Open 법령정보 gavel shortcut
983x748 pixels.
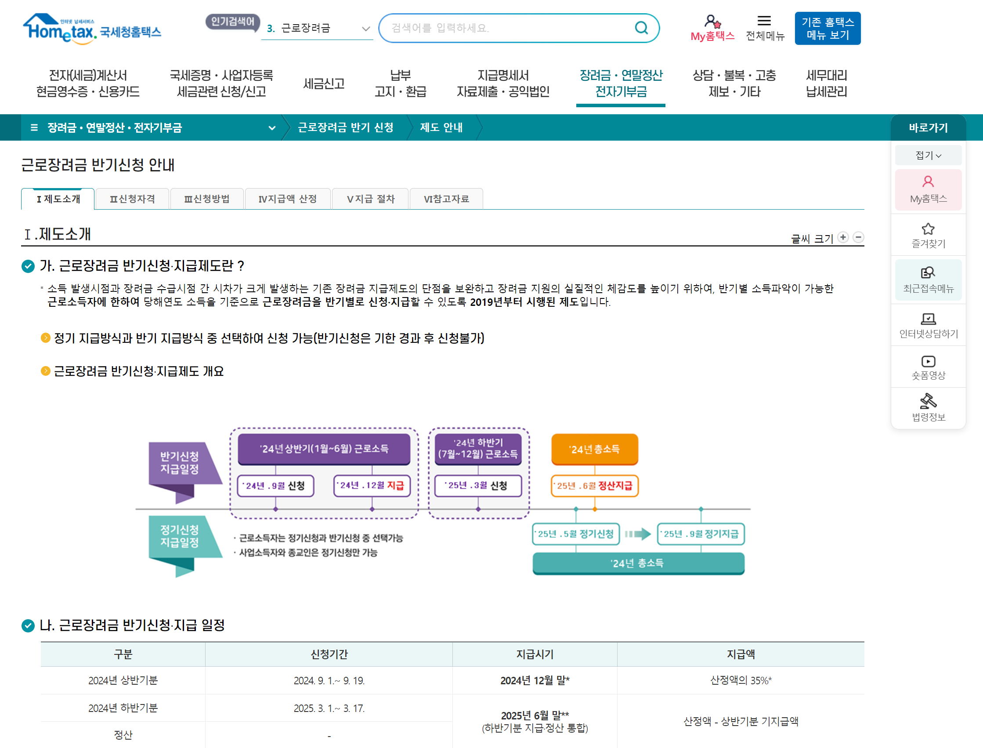point(928,407)
